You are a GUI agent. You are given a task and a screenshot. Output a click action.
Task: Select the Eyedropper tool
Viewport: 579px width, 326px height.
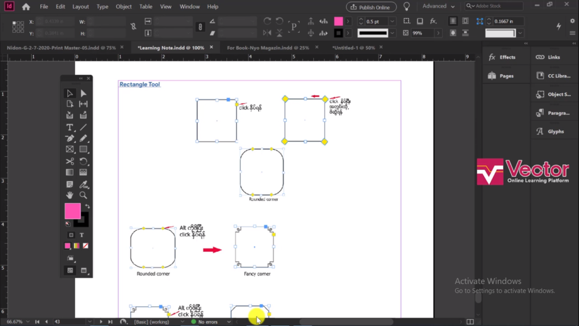[84, 184]
